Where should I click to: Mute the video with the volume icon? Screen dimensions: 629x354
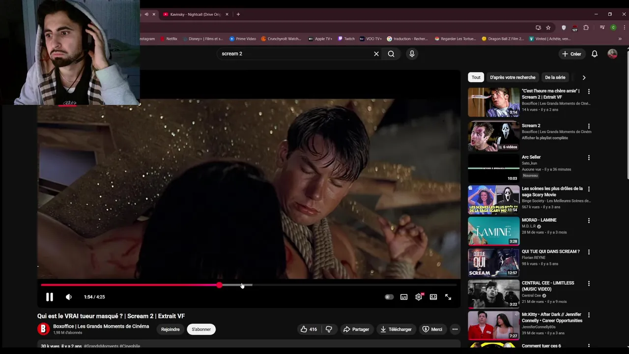(x=69, y=297)
